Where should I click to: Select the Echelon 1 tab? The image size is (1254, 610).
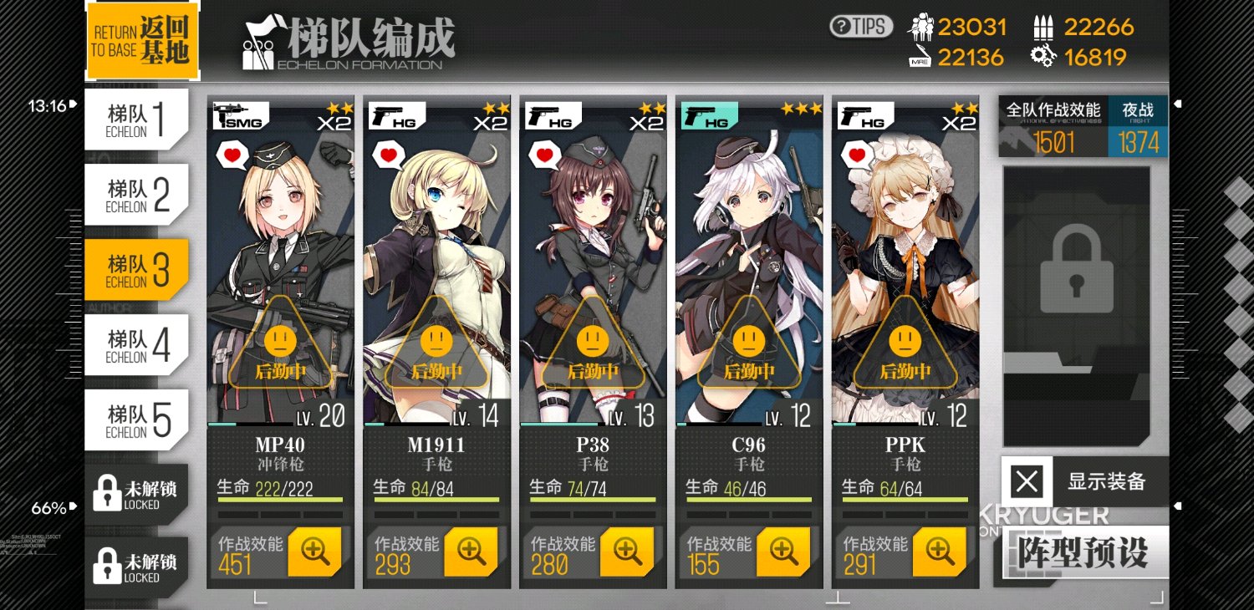137,120
